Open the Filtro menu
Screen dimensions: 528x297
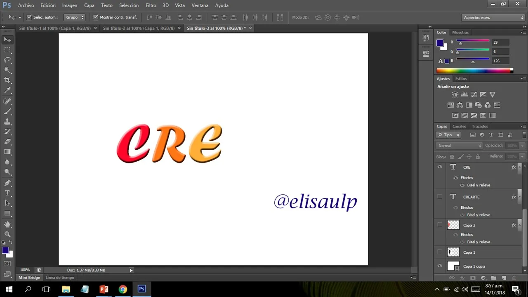[151, 5]
